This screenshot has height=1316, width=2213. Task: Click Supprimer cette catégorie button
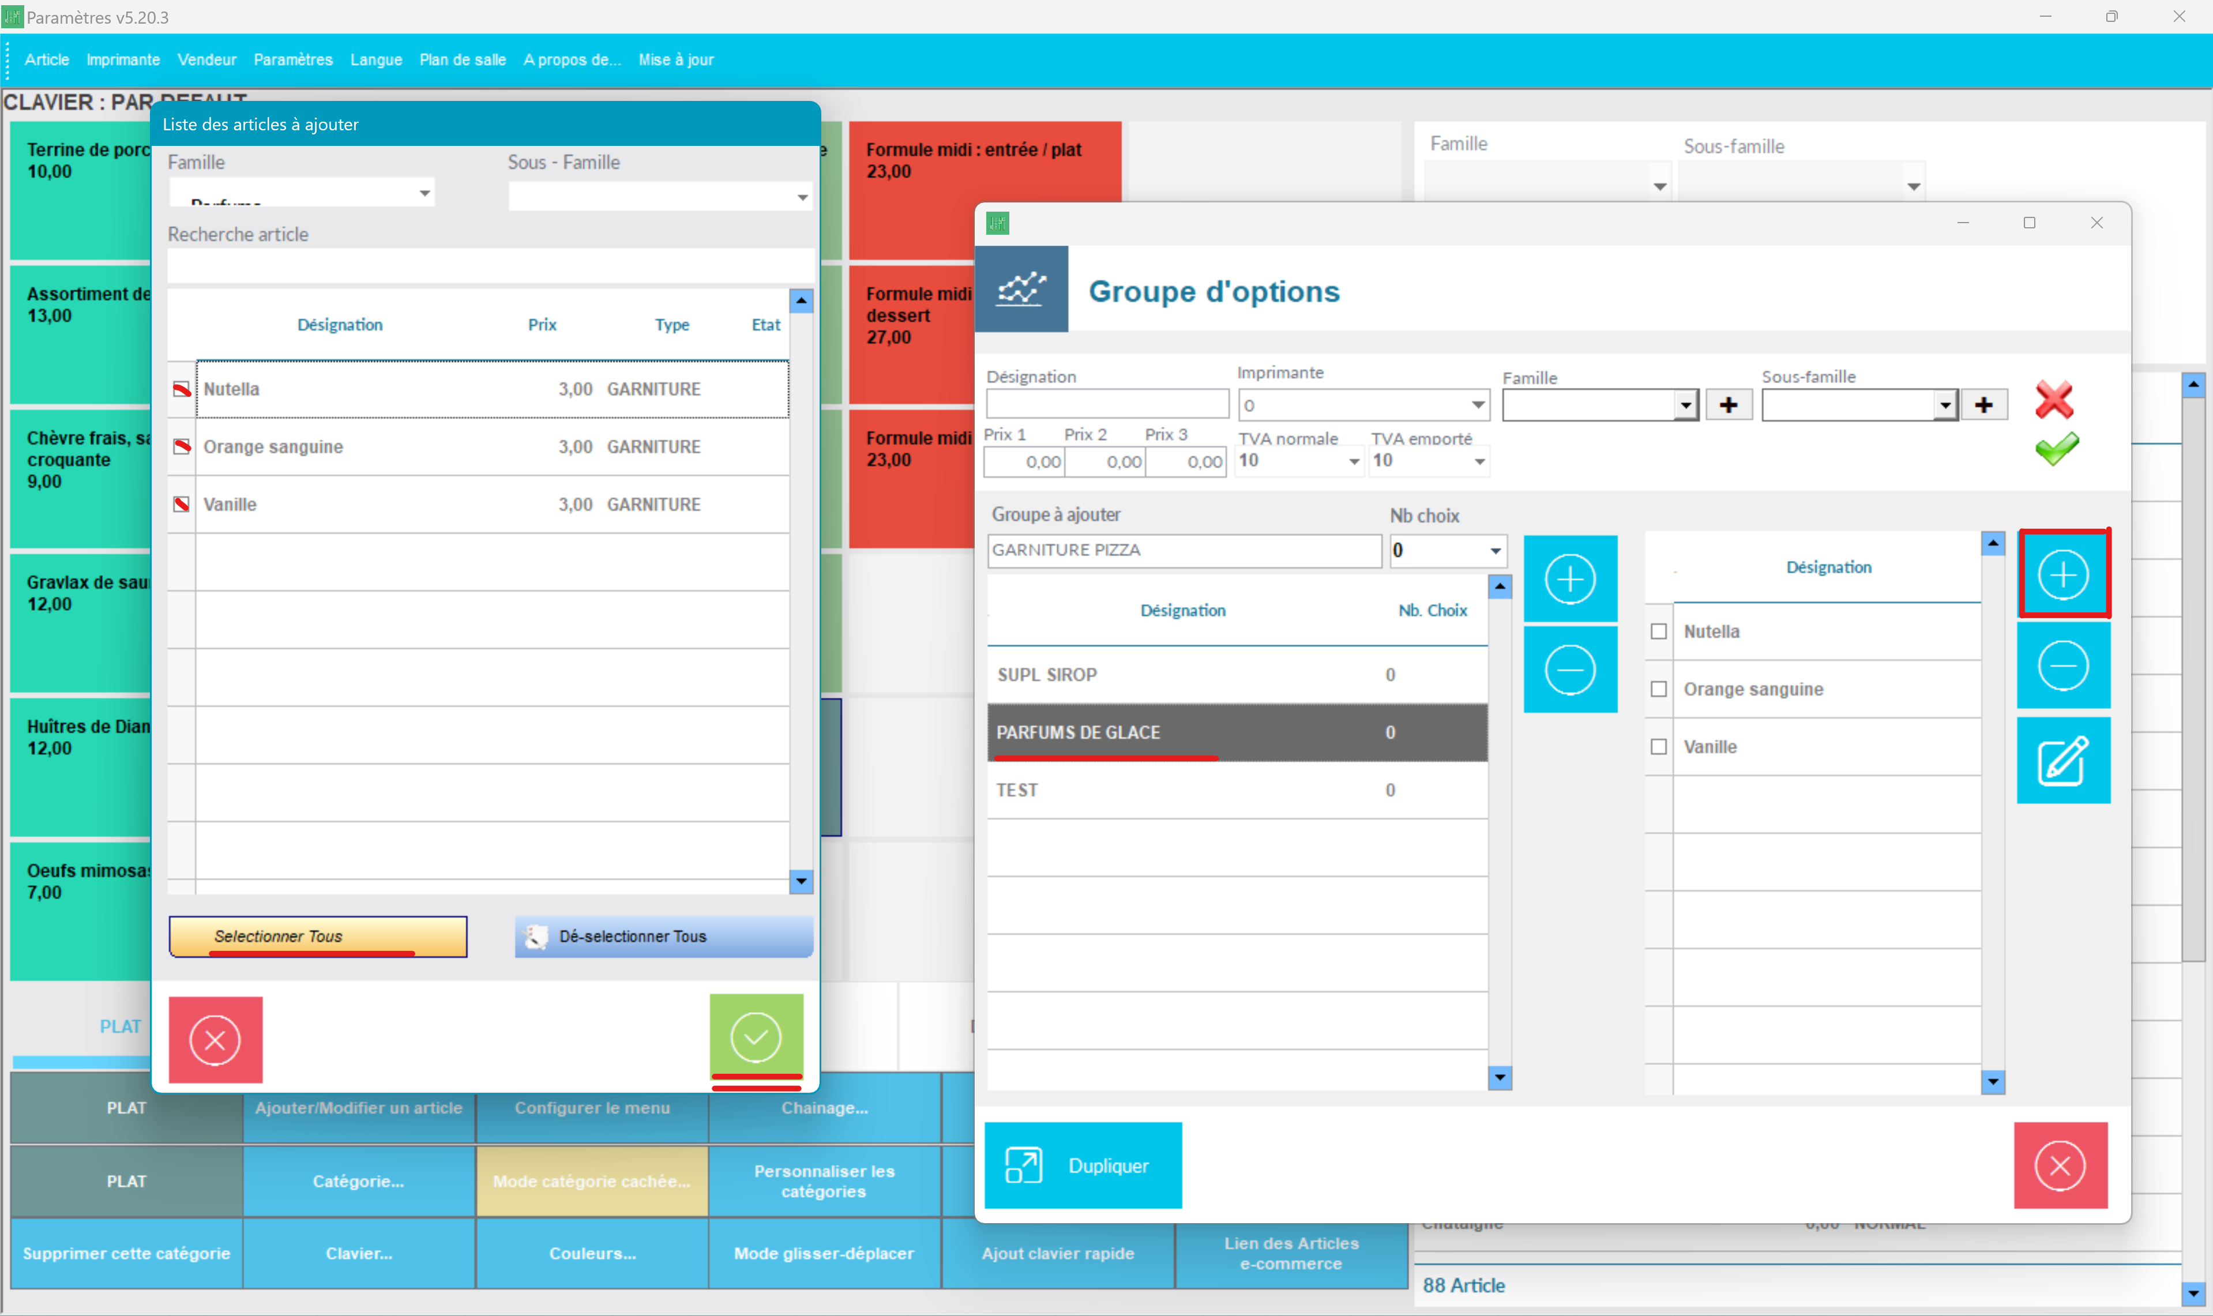point(127,1254)
